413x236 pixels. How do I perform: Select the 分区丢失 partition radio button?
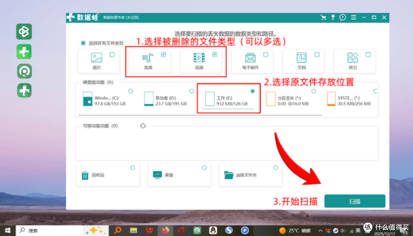[x=314, y=91]
